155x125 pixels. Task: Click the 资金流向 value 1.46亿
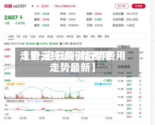pyautogui.click(x=131, y=25)
